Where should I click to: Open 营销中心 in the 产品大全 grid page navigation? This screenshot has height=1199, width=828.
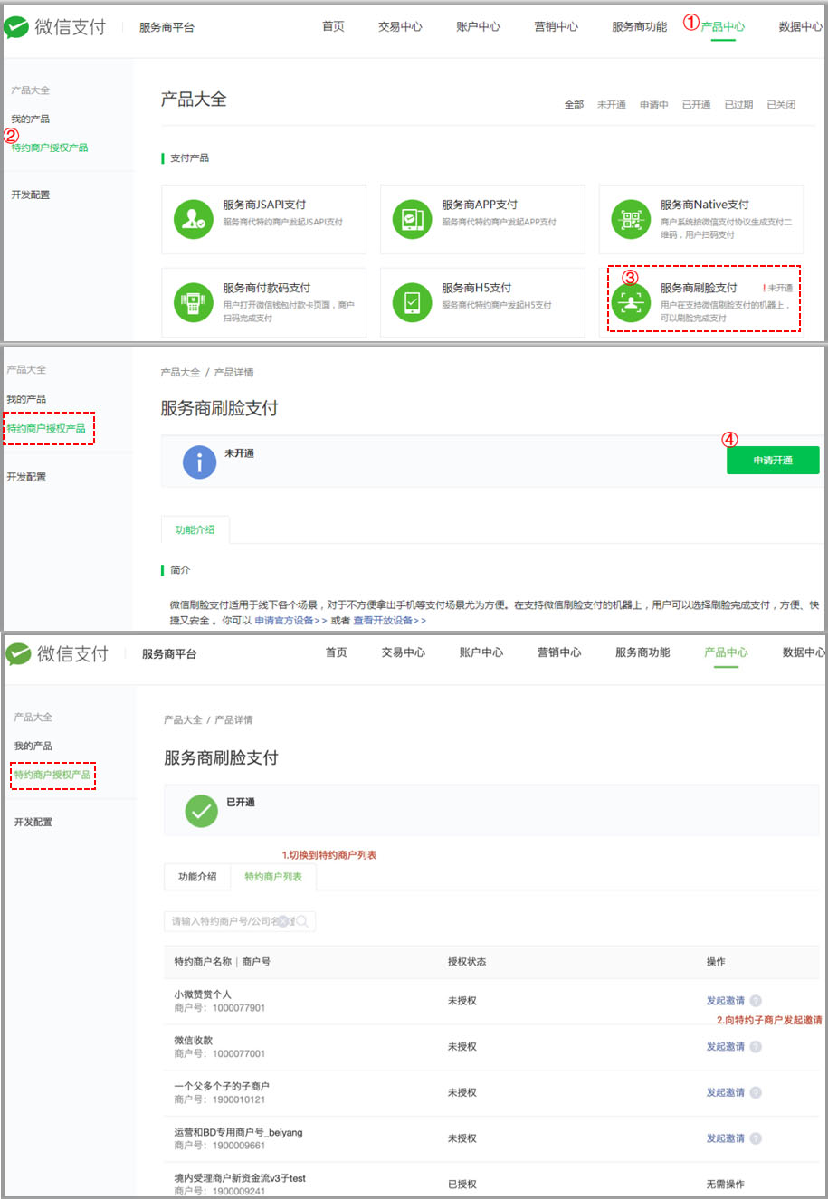click(x=556, y=26)
